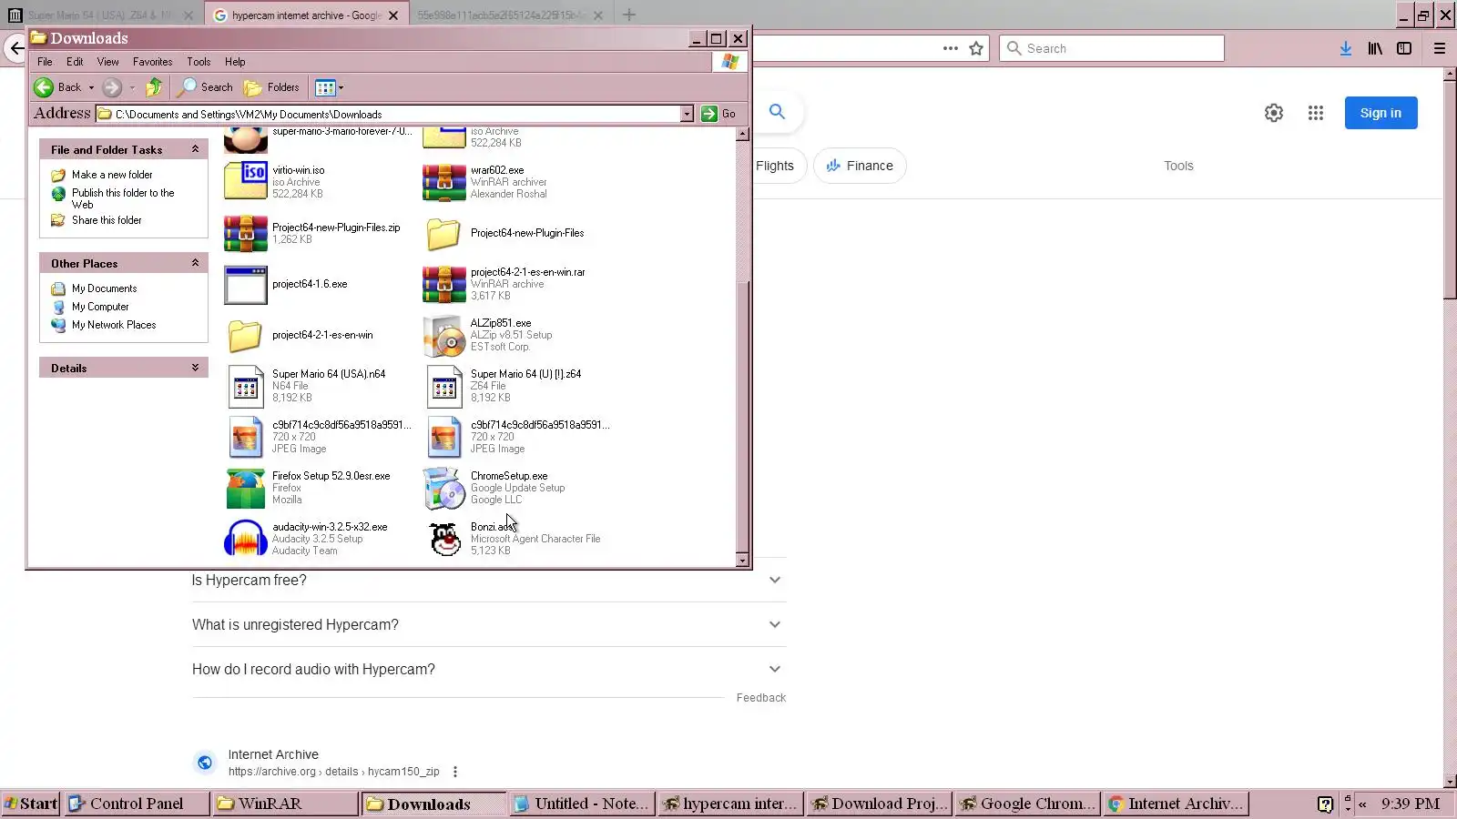Click the Google Sign in button
This screenshot has height=819, width=1457.
[x=1381, y=113]
